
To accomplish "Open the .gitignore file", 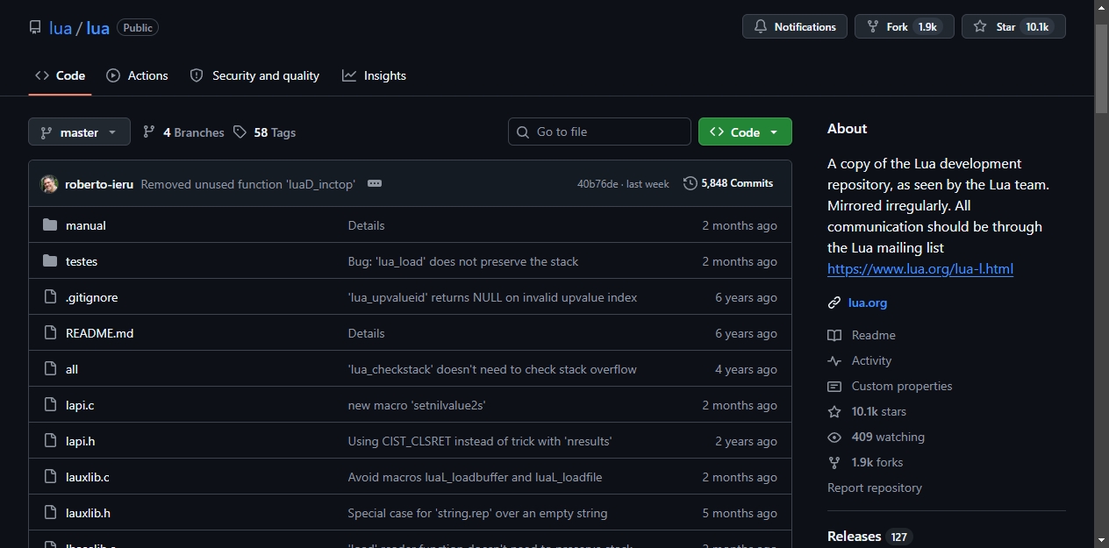I will point(91,297).
